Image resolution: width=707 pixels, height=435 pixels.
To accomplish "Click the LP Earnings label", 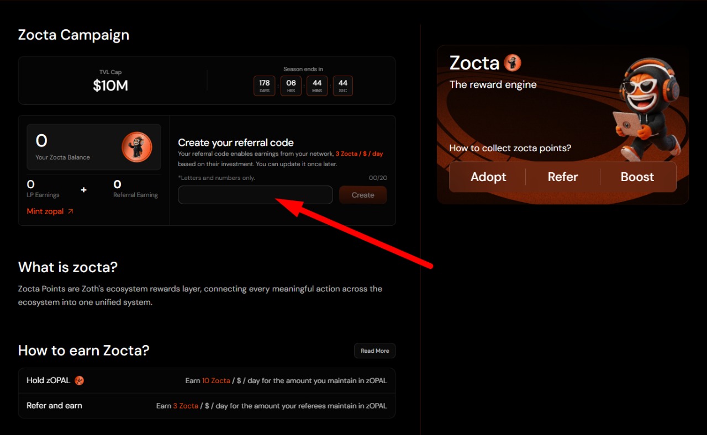I will [43, 195].
